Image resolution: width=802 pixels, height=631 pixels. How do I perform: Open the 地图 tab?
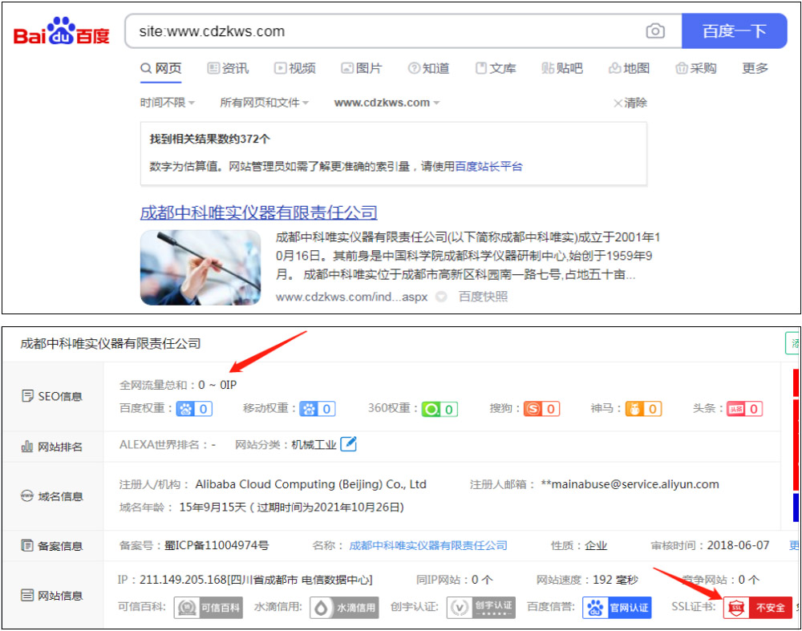[629, 68]
